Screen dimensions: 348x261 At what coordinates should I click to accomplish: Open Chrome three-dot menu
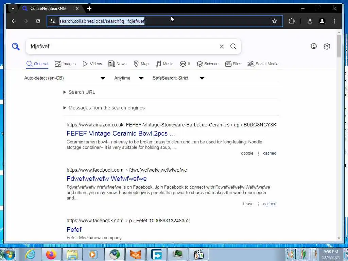click(x=334, y=21)
